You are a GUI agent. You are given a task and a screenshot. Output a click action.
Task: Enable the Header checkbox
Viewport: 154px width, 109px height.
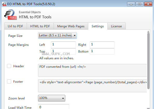tap(9, 66)
